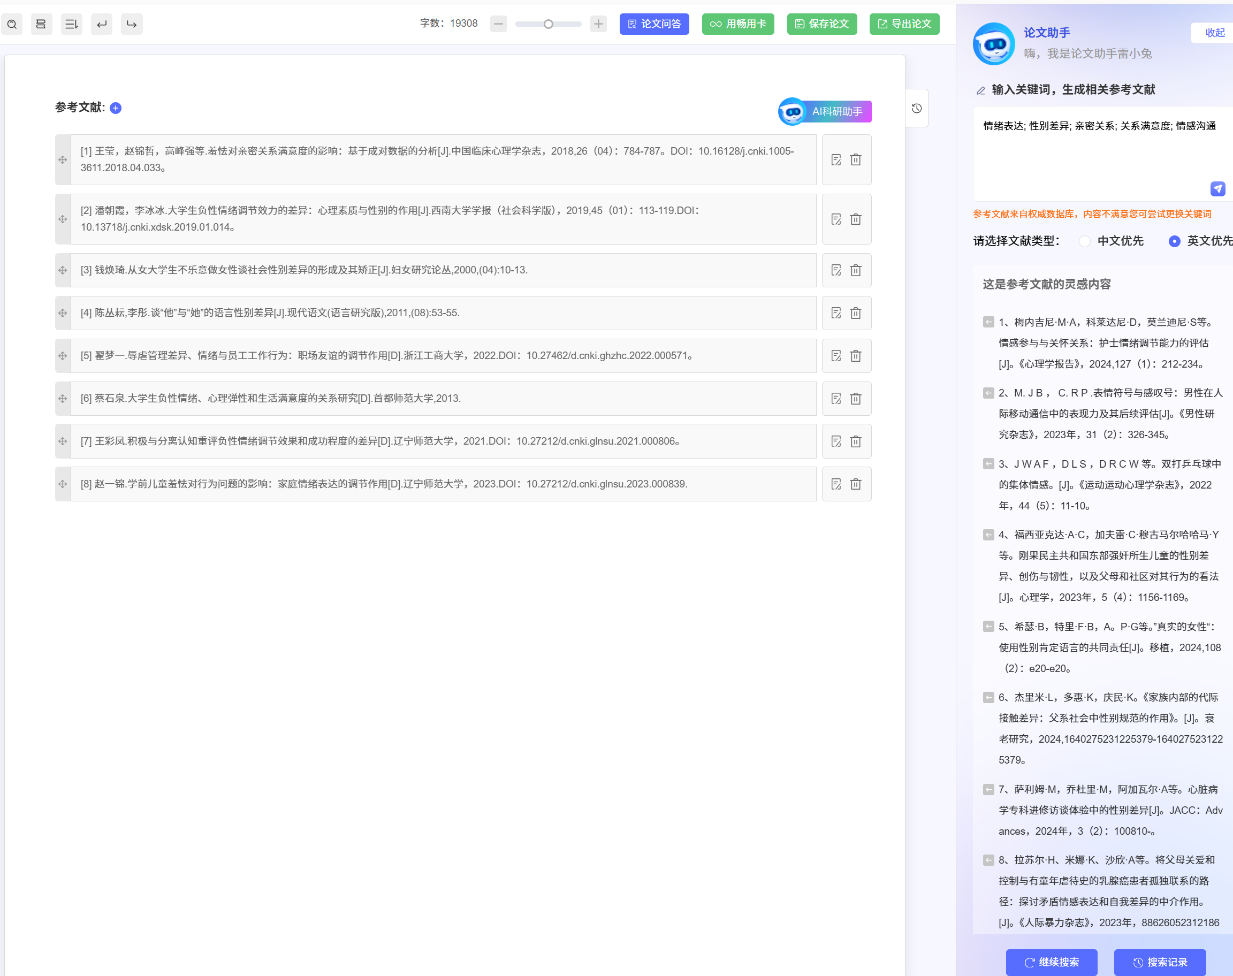Click the search magnifier toolbar icon
1233x976 pixels.
[x=12, y=24]
